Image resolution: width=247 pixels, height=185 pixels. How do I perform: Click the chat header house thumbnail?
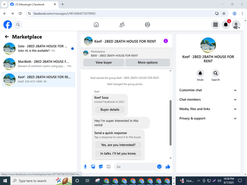pyautogui.click(x=88, y=41)
